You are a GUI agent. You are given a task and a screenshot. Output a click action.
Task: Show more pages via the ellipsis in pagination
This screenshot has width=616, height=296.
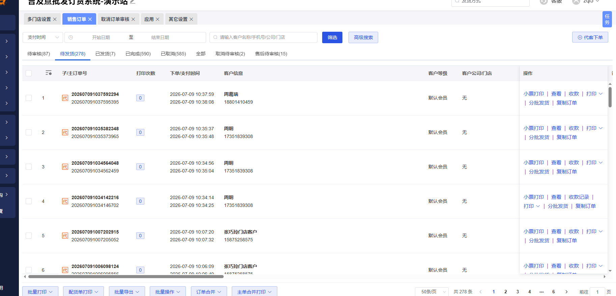point(541,292)
